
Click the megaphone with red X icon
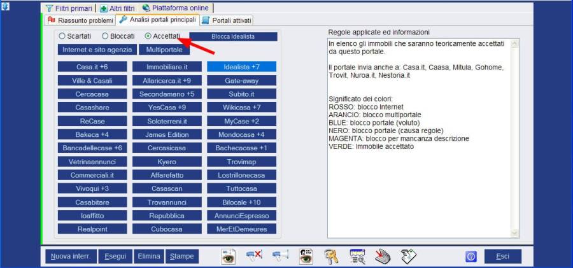coord(254,257)
